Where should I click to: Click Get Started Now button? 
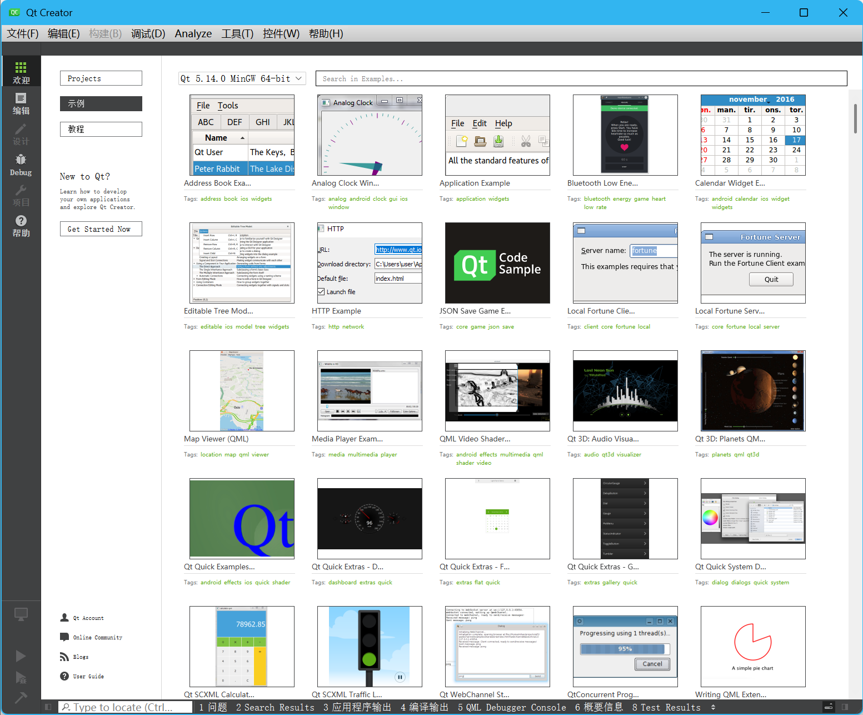(x=101, y=229)
